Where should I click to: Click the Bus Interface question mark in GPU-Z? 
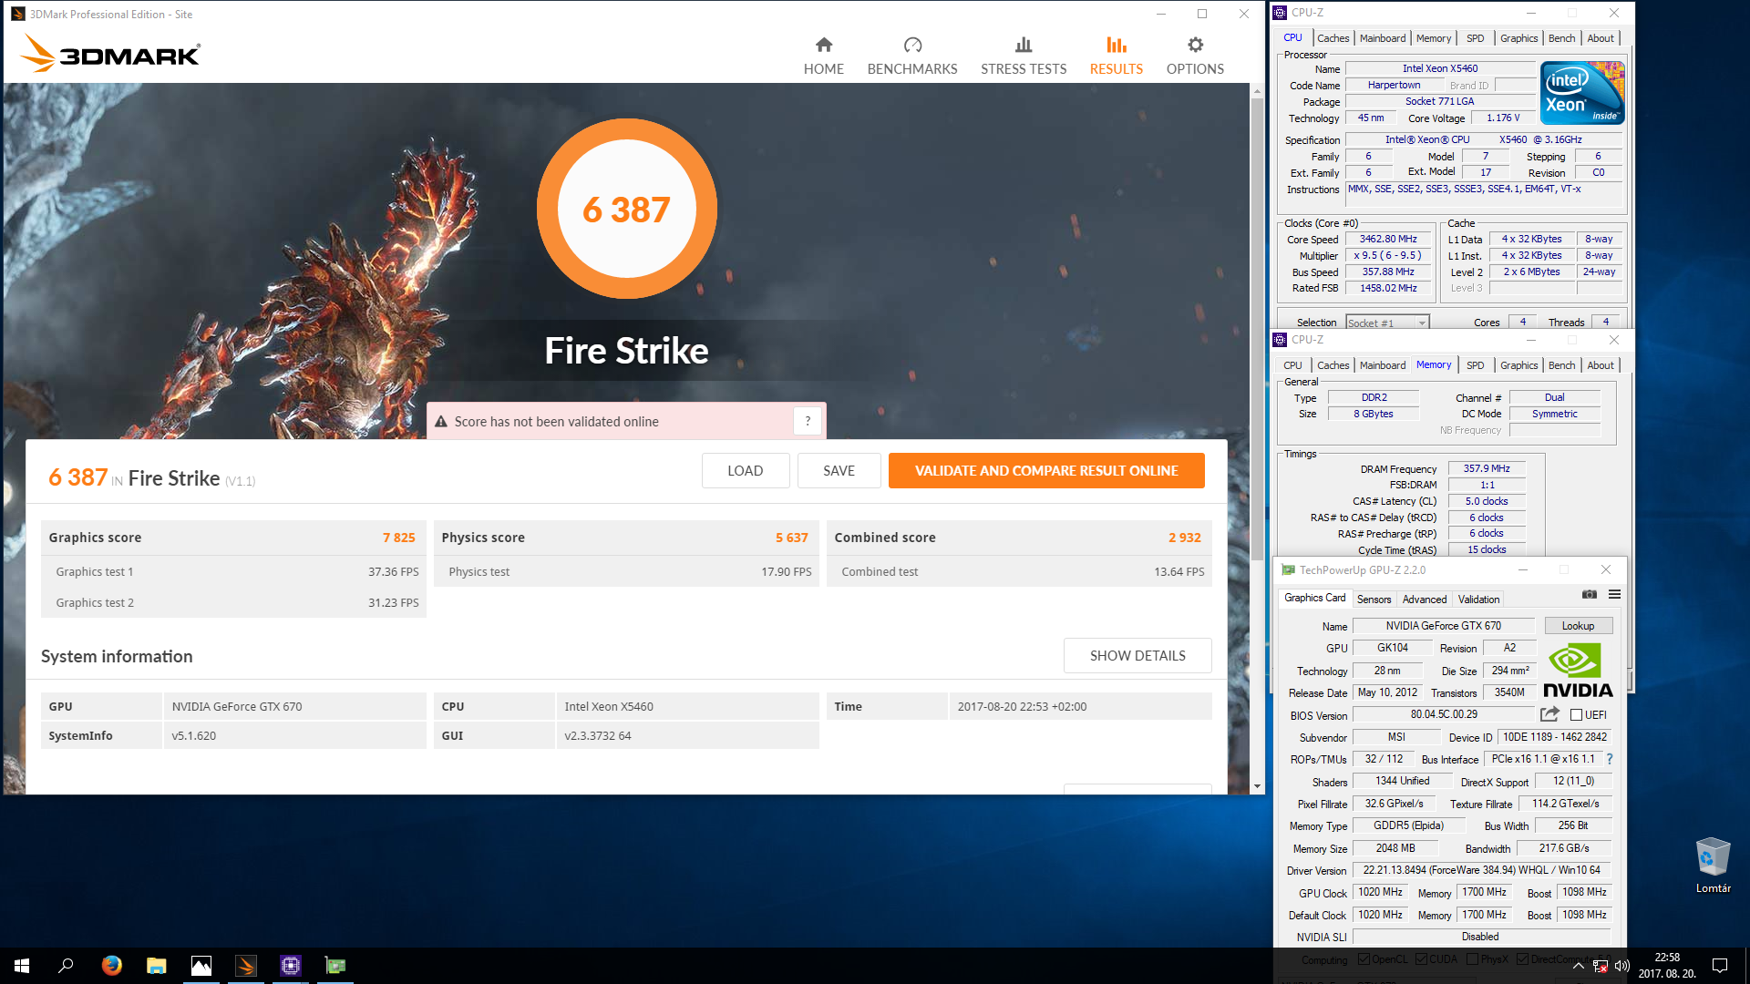1610,759
